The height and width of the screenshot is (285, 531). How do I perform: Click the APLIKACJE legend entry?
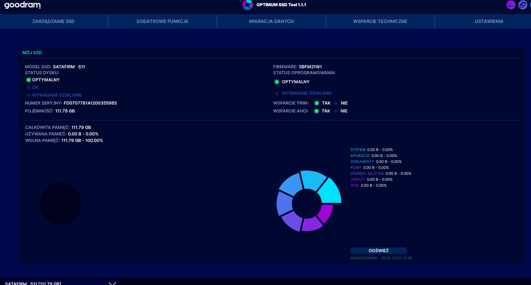[x=374, y=156]
